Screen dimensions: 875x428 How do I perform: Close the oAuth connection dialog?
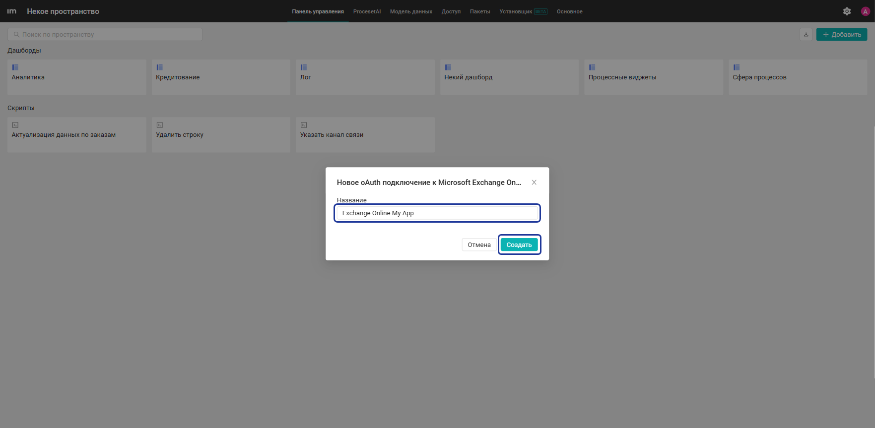[x=534, y=183]
